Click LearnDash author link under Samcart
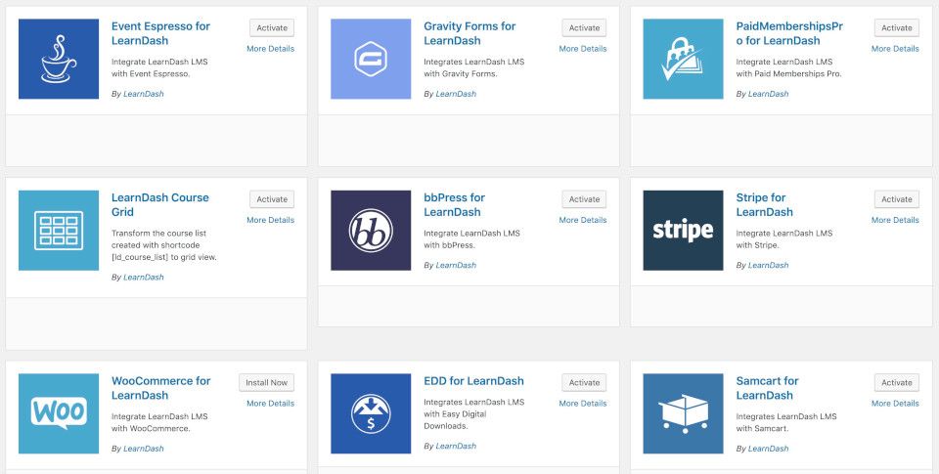Image resolution: width=939 pixels, height=474 pixels. click(x=769, y=449)
